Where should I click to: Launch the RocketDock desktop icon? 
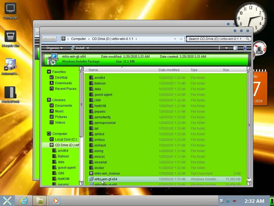point(10,95)
